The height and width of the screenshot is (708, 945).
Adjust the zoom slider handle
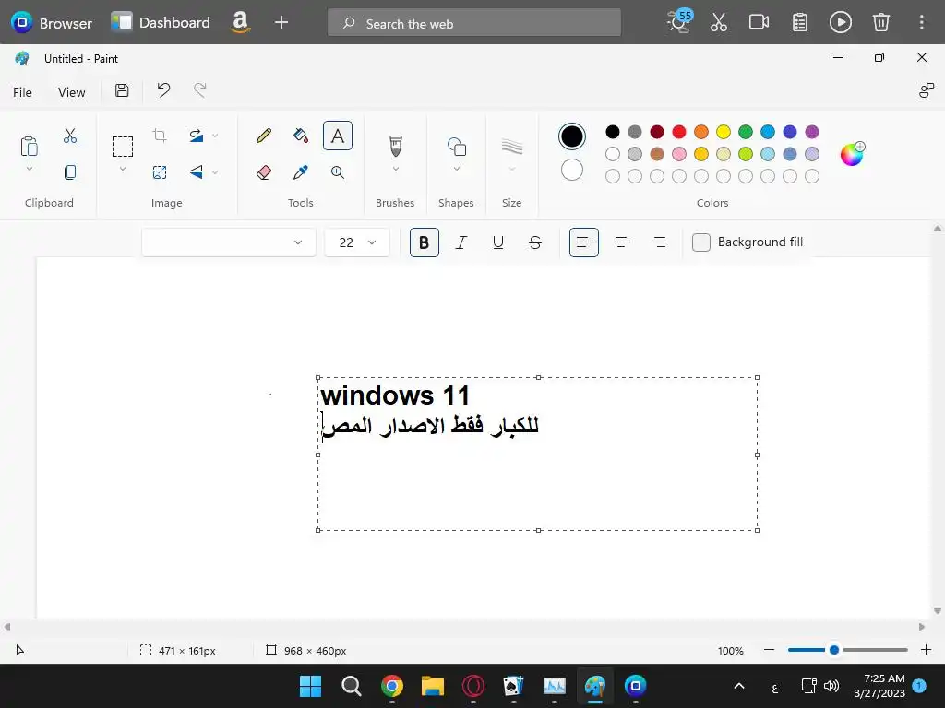[x=834, y=650]
